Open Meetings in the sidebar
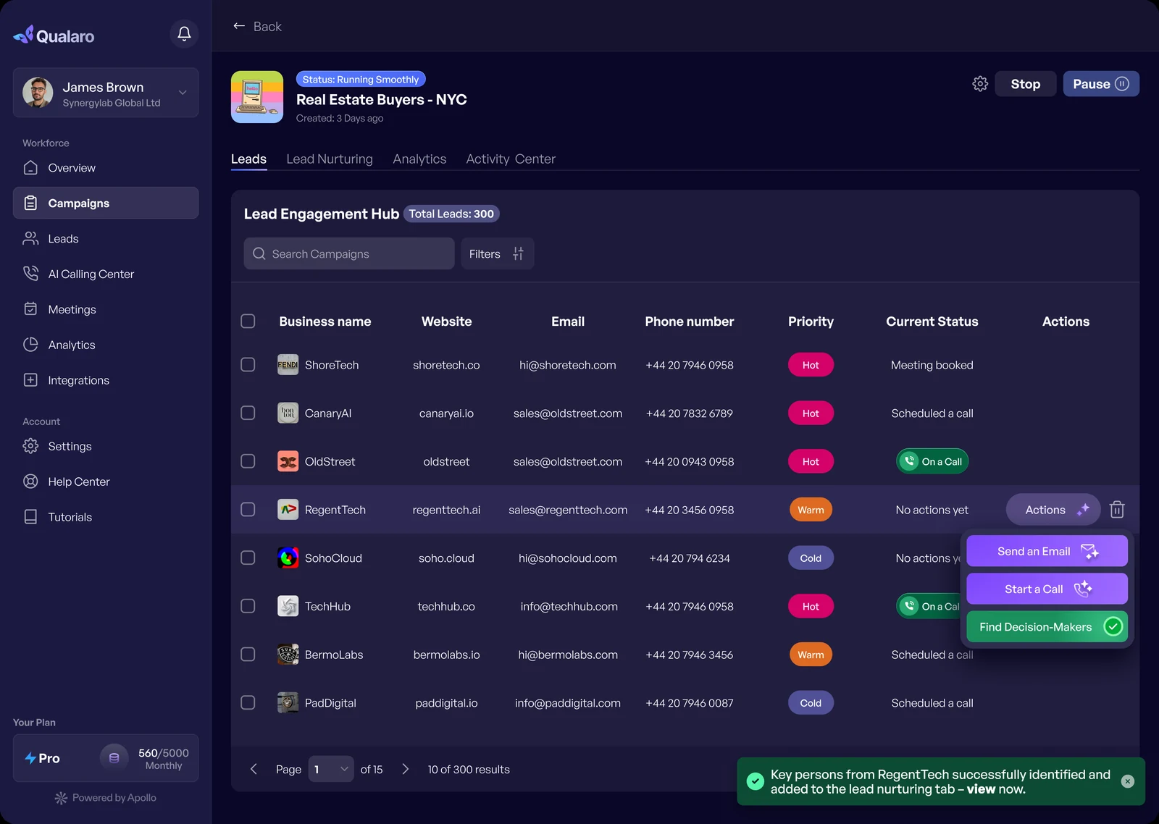The width and height of the screenshot is (1159, 824). tap(106, 310)
